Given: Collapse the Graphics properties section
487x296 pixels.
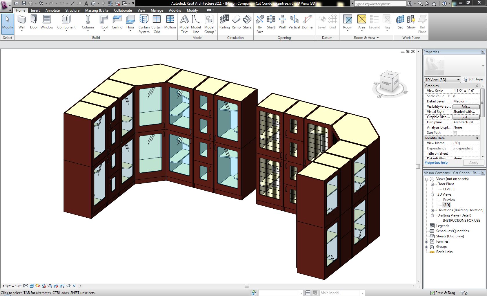Looking at the screenshot, I should [477, 86].
